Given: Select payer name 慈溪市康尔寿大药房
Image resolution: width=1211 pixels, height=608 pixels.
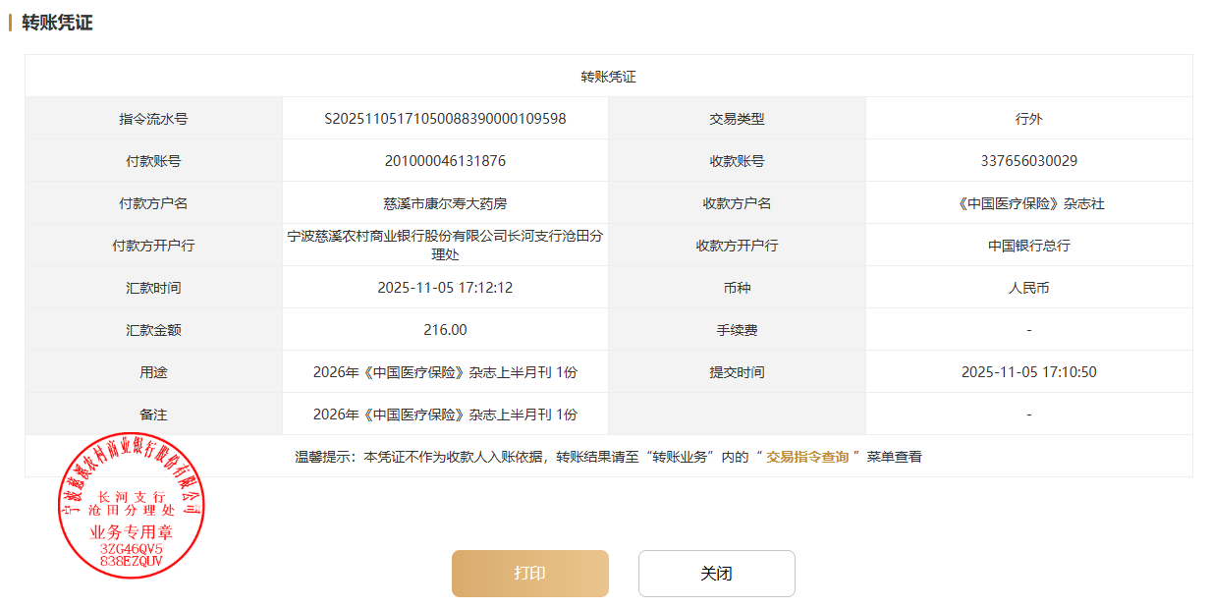Looking at the screenshot, I should [x=445, y=203].
